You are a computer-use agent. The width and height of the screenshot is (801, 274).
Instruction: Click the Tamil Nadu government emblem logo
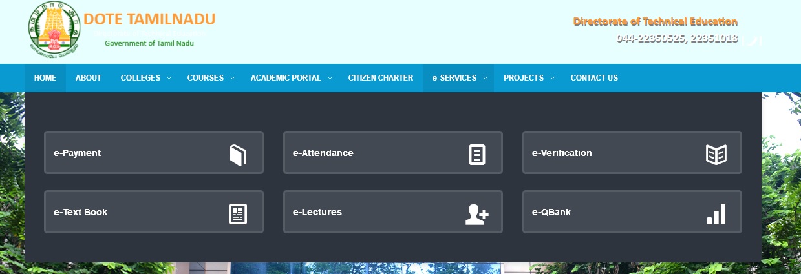coord(54,30)
